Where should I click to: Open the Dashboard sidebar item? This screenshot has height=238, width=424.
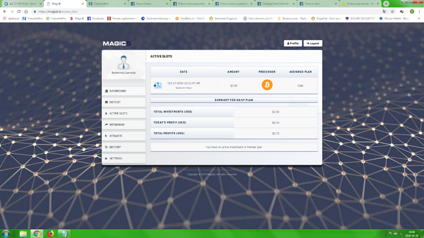[x=124, y=91]
